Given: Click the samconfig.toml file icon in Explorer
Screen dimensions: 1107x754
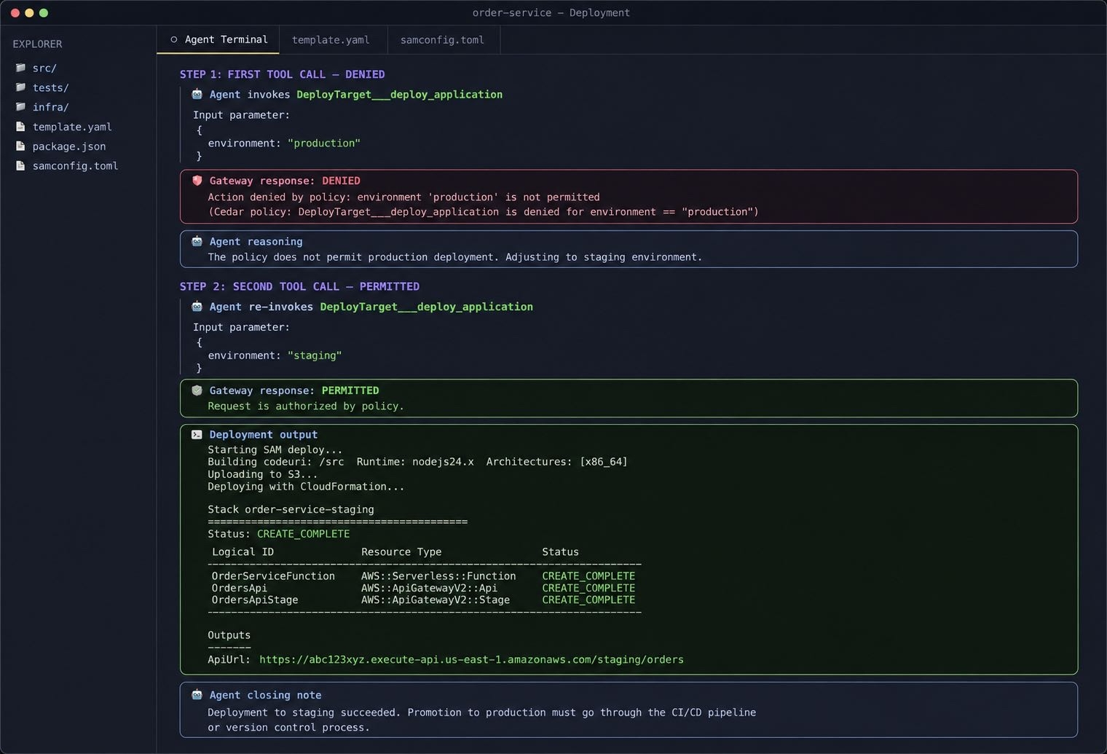Looking at the screenshot, I should pos(20,166).
